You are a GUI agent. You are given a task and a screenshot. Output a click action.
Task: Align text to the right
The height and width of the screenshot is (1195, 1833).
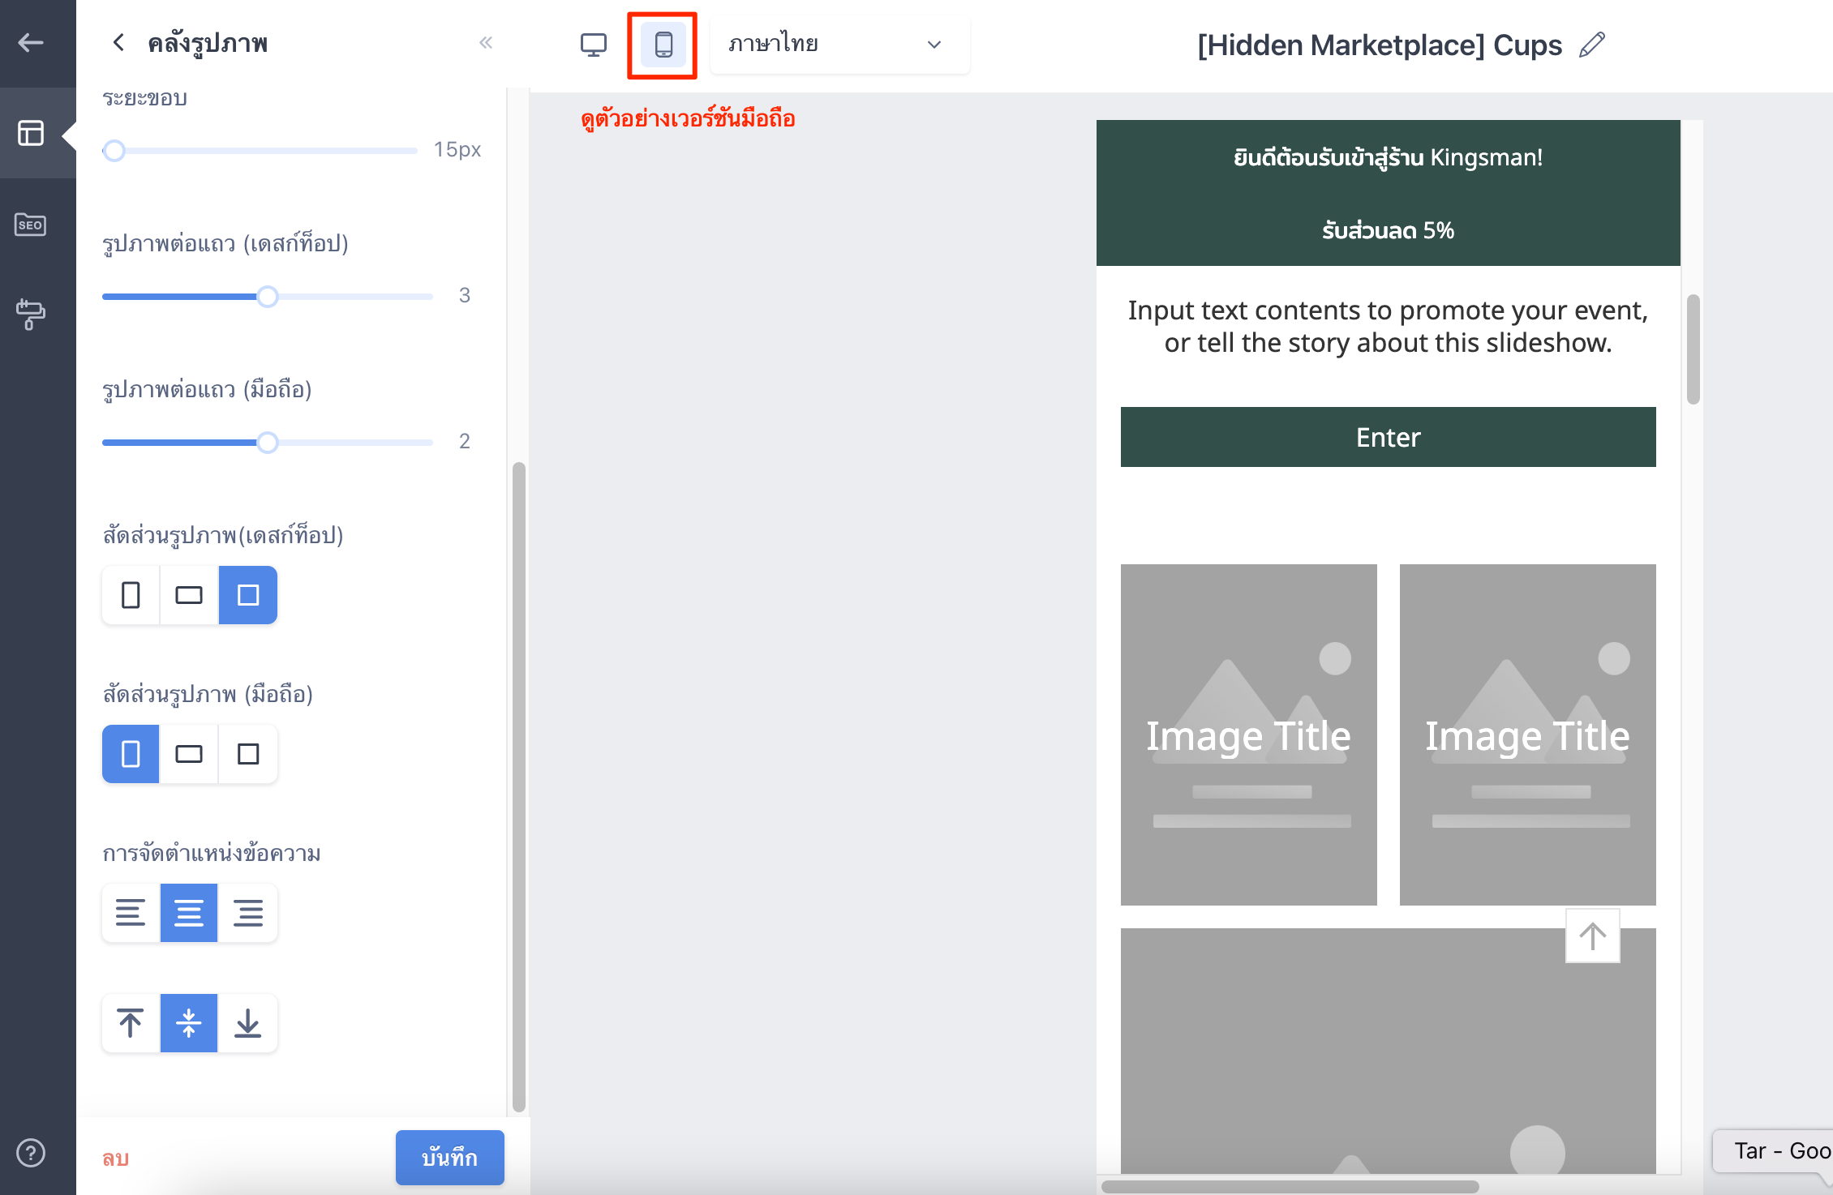pos(248,913)
